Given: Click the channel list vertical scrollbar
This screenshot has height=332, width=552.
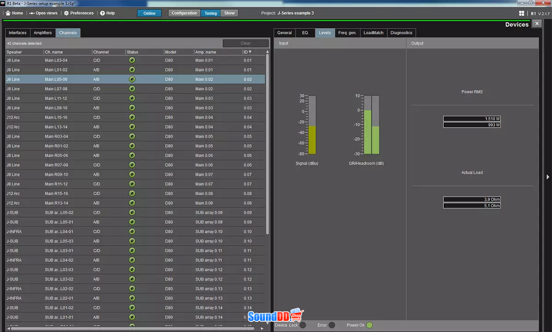Looking at the screenshot, I should click(x=267, y=145).
